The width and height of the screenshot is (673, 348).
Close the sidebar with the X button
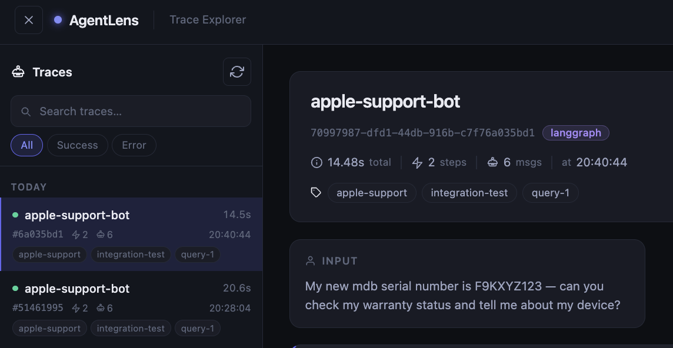pos(29,20)
